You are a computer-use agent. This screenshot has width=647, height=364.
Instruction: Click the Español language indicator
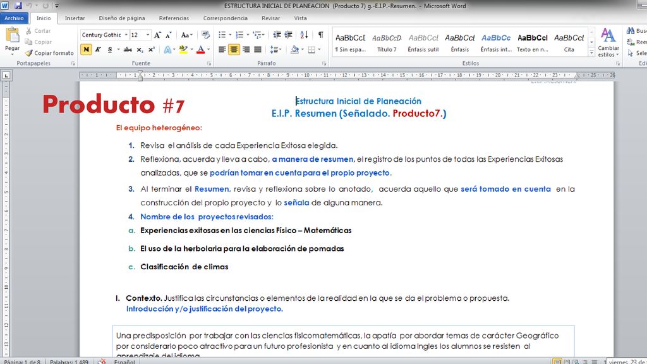[124, 361]
